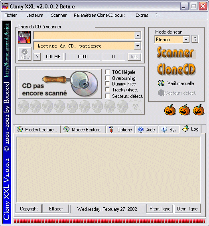
Task: Click the 0:0:0 time field
Action: (83, 57)
